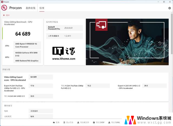Viewport: 173px width, 126px height.
Task: Click the large overall score 64 689
Action: click(x=23, y=34)
